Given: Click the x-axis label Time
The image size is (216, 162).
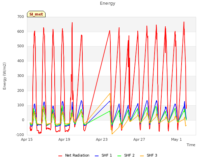Looking at the screenshot, I should click(191, 145).
